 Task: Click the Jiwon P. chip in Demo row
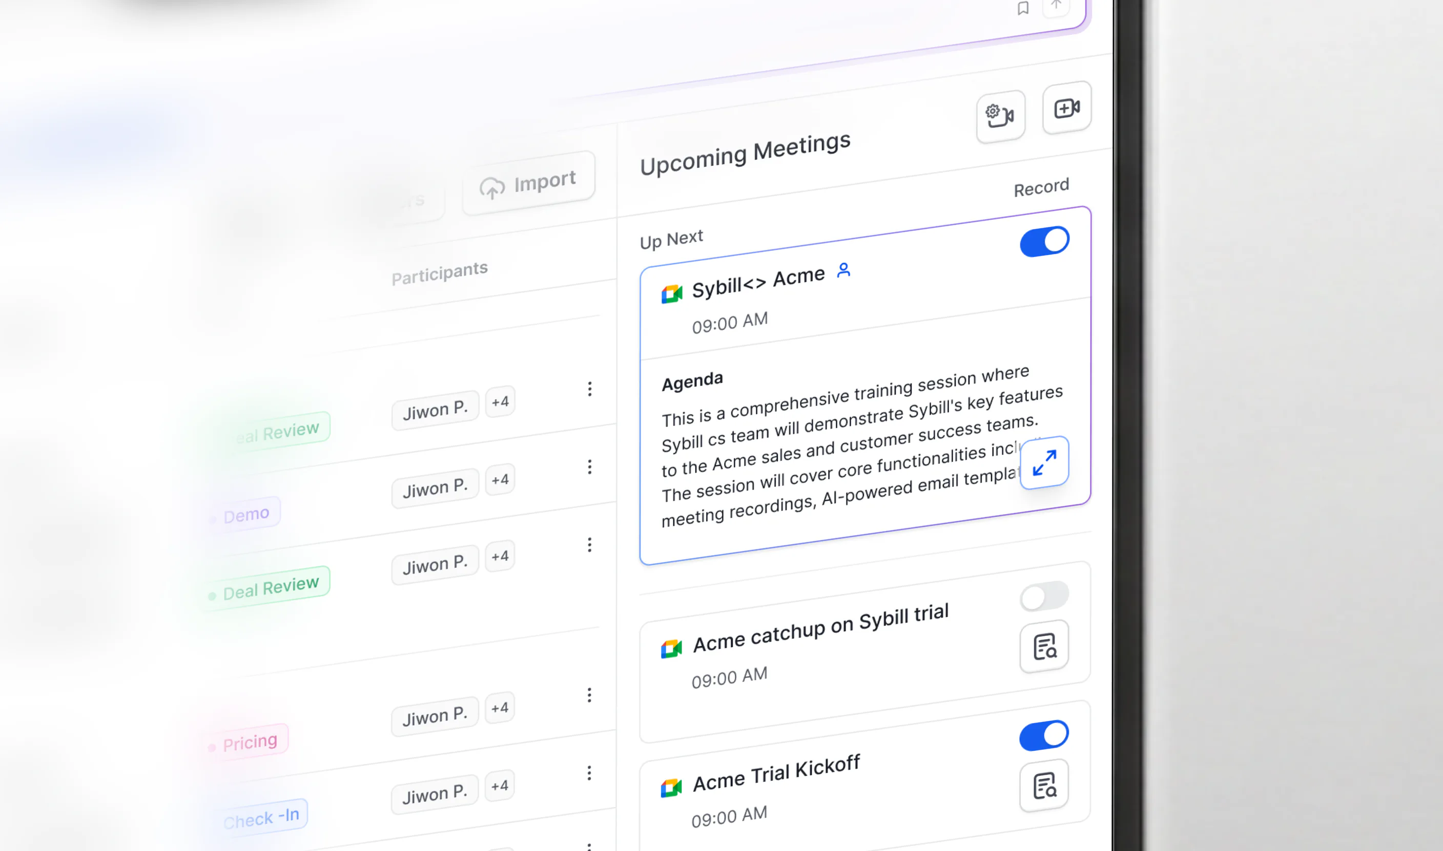click(436, 488)
